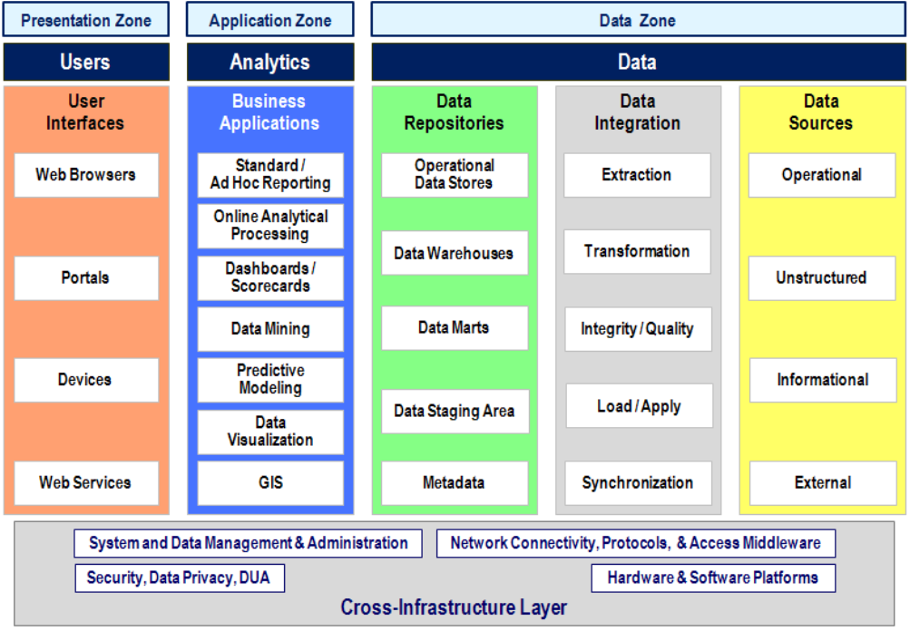Click the Dashboards / Scorecards box
Screen dimensions: 910x631
point(270,277)
